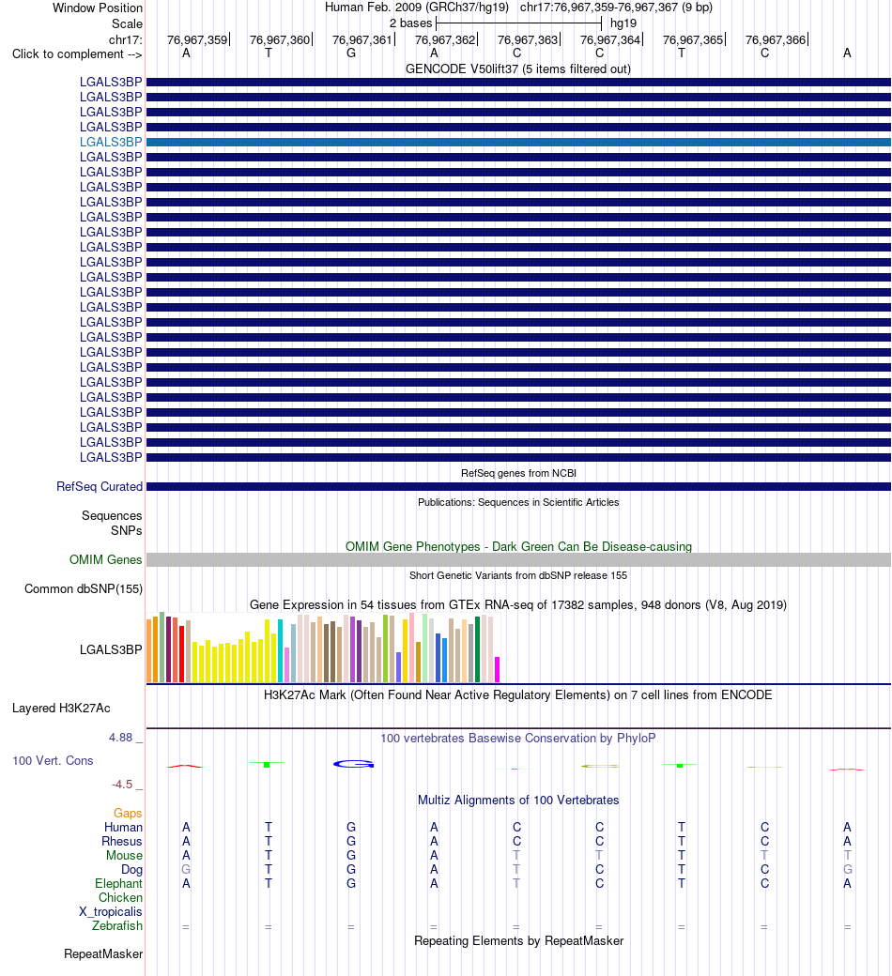Image resolution: width=892 pixels, height=976 pixels.
Task: Click the -4.5 PhyloP lower scale value
Action: (122, 785)
